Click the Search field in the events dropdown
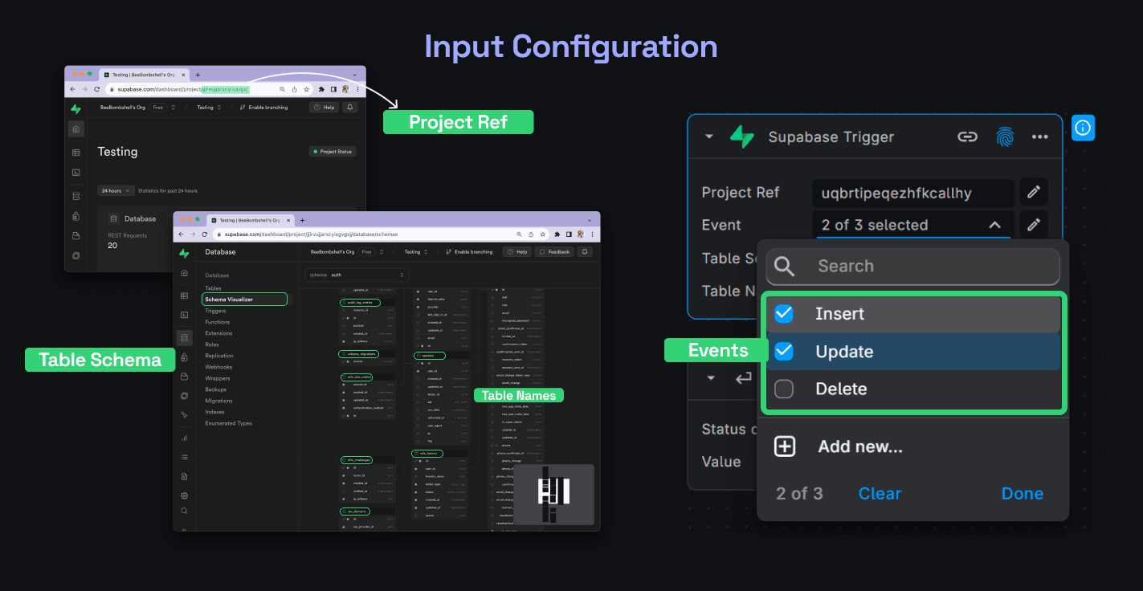Viewport: 1143px width, 591px height. 912,266
